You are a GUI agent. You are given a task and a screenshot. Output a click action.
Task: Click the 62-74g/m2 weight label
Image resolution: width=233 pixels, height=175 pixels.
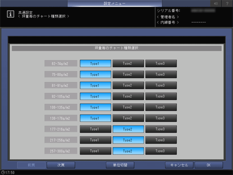coord(61,64)
